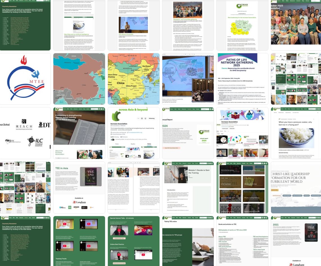
Task: Open the '2021' page with TEE book cover
Action: 296,241
